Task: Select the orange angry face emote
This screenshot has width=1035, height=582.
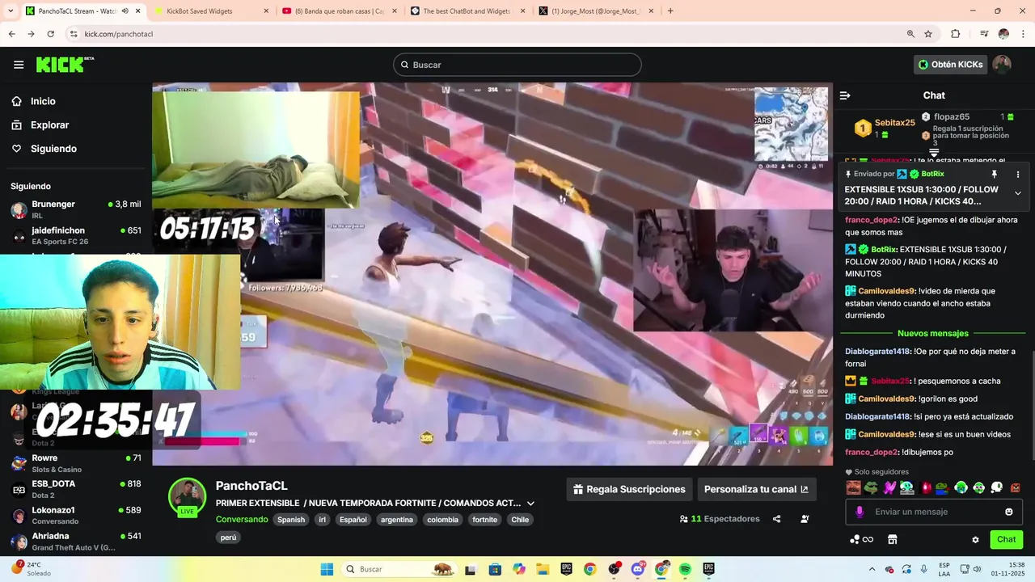Action: [x=1016, y=487]
